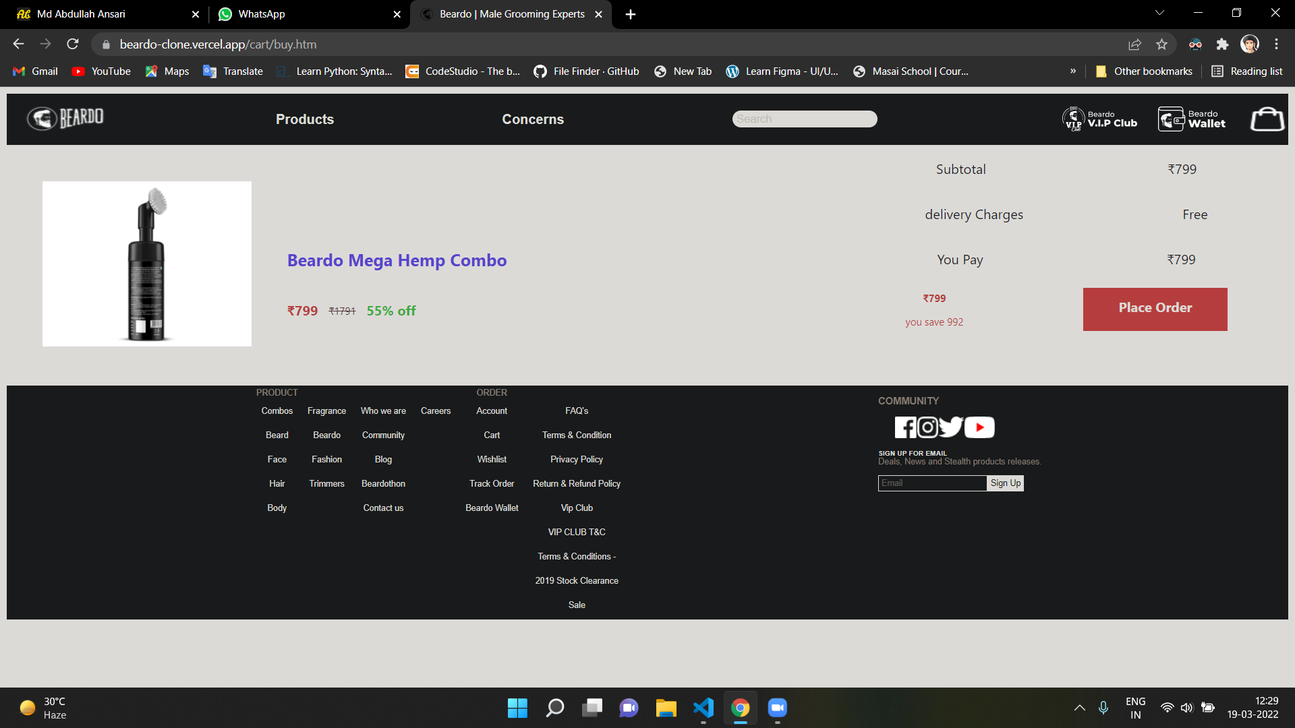The height and width of the screenshot is (728, 1295).
Task: Open Zoom from taskbar
Action: pos(778,708)
